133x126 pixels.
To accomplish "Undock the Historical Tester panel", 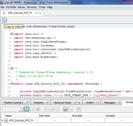I will point(75,103).
